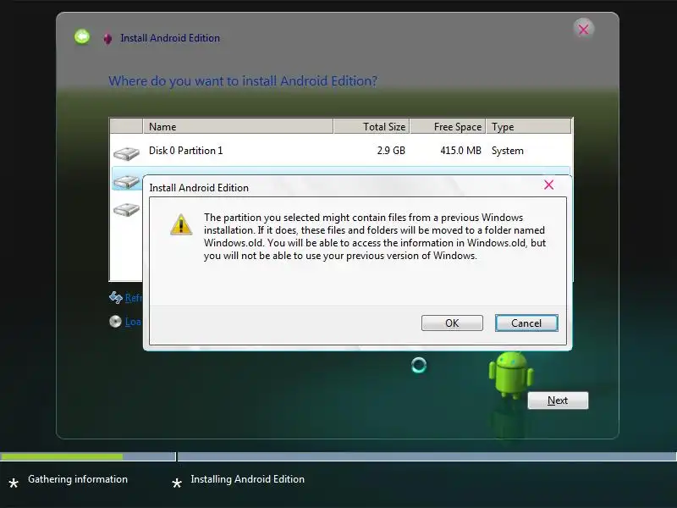Screen dimensions: 677x508
Task: Click the green Gathering information progress bar
Action: (88, 456)
